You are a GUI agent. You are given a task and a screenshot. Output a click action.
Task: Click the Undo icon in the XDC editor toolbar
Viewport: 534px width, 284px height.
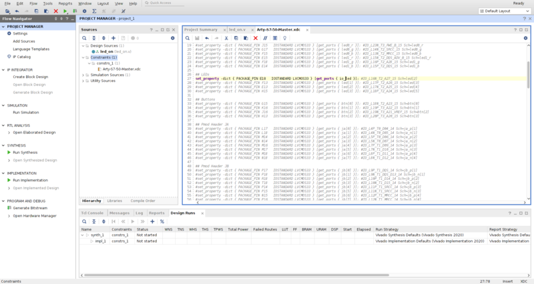(x=207, y=38)
